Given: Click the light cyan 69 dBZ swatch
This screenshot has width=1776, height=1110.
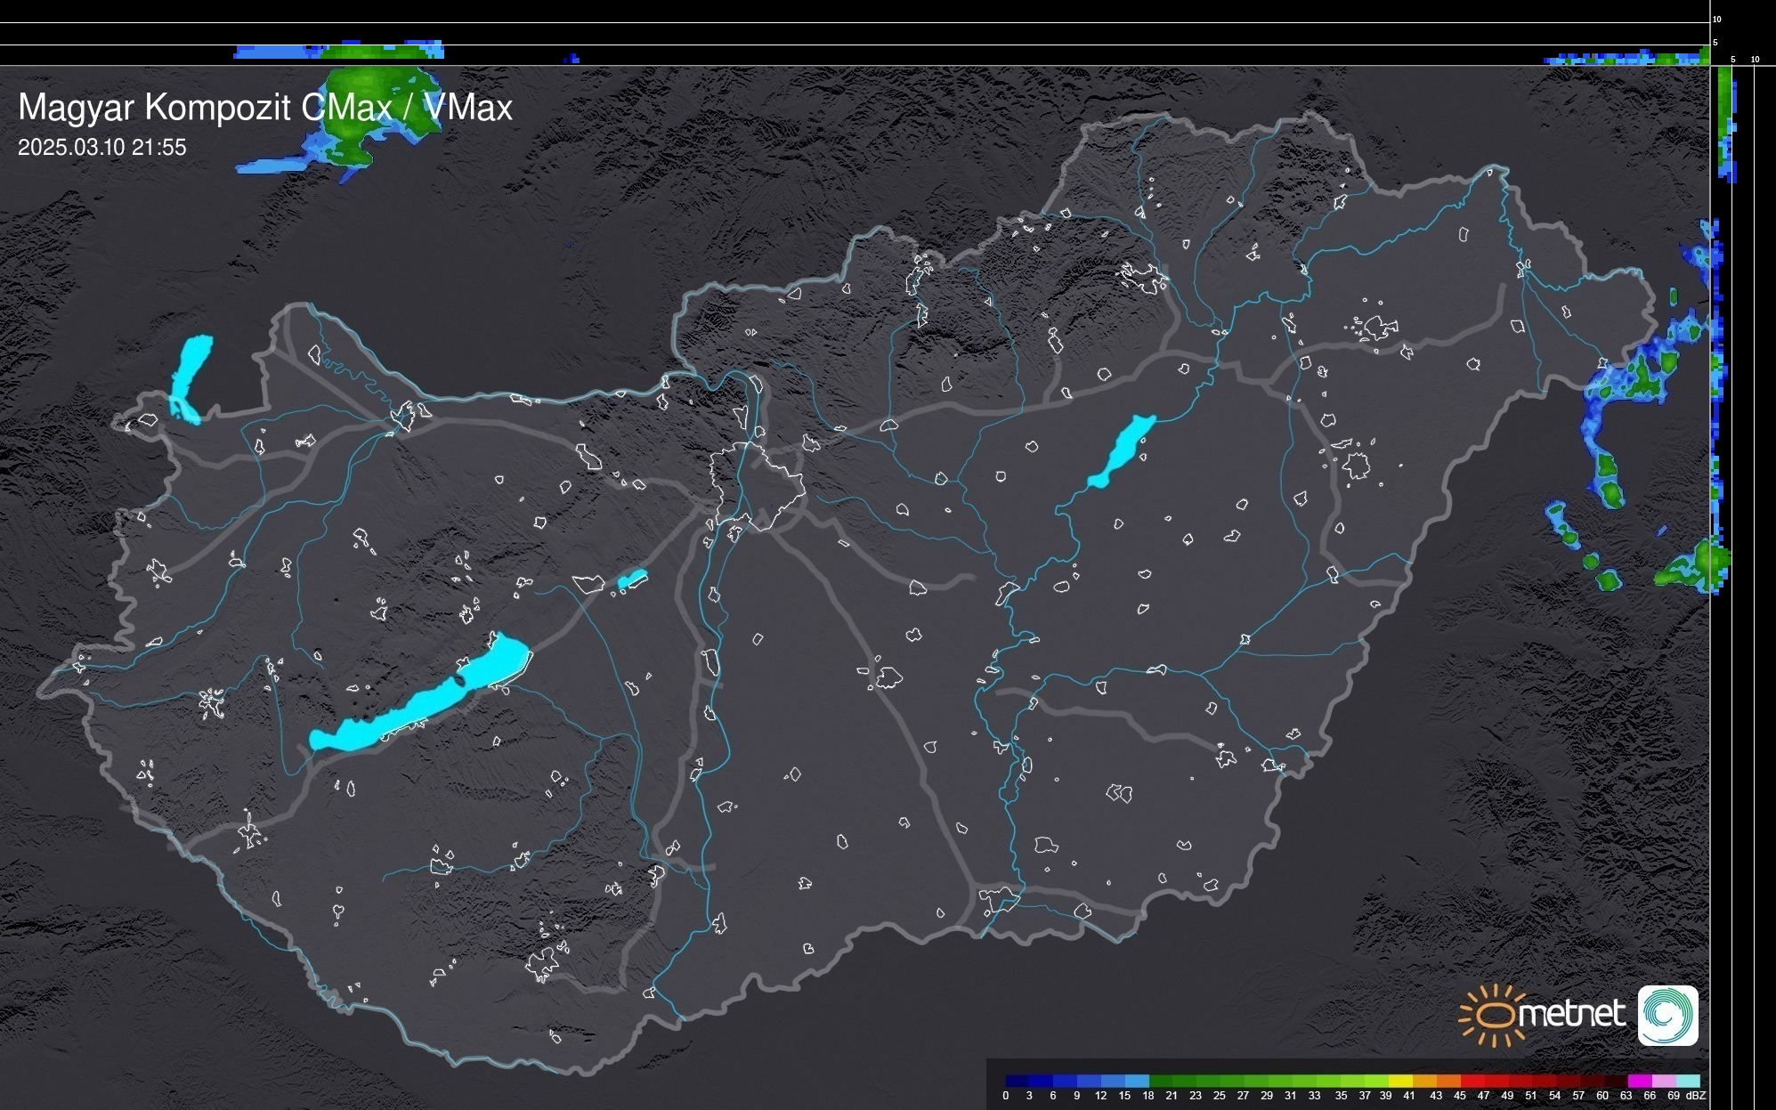Looking at the screenshot, I should click(x=1688, y=1081).
